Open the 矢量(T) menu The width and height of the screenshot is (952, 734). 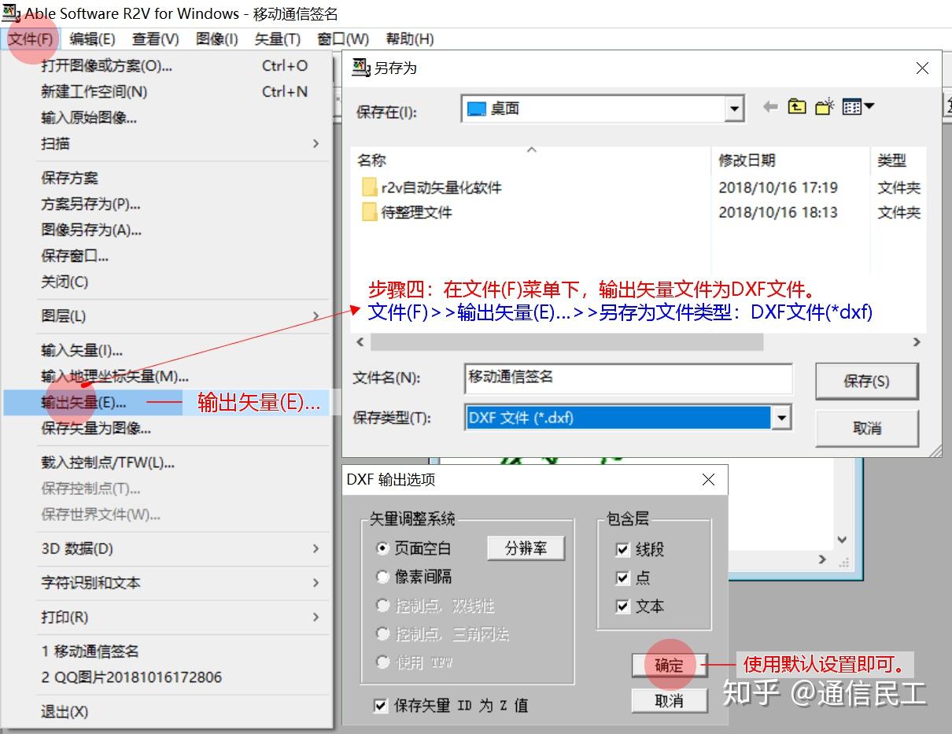pos(277,39)
